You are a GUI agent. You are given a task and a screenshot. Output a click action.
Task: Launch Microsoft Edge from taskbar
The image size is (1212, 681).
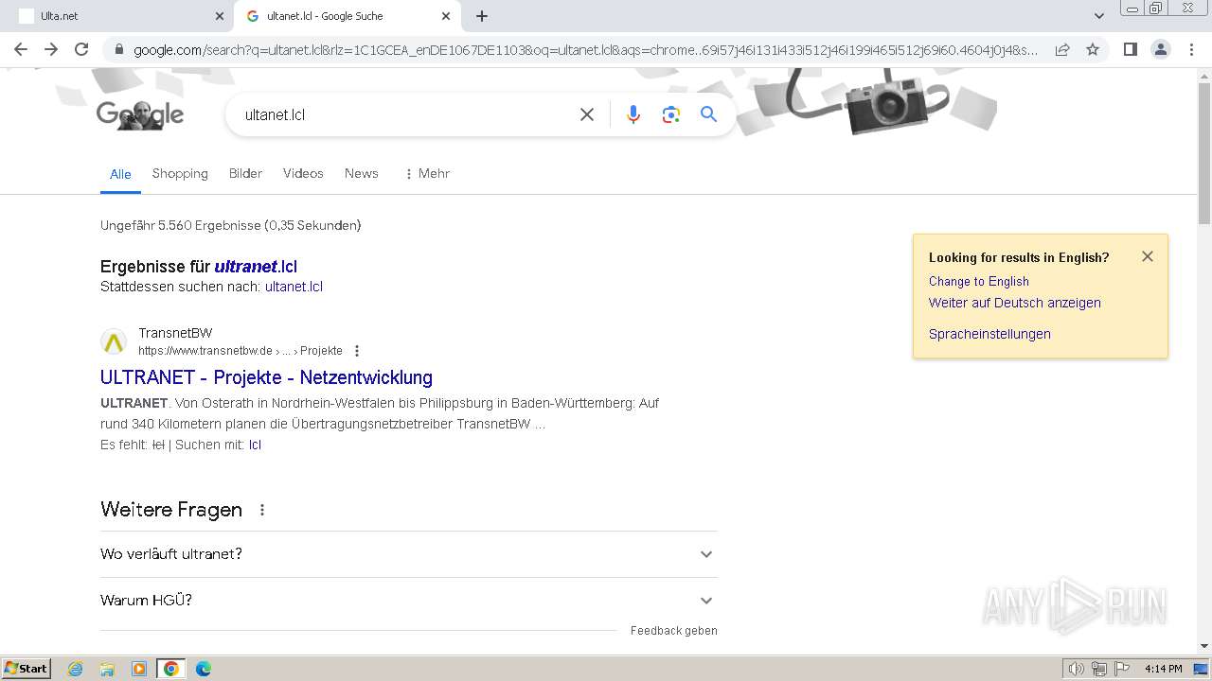(x=204, y=669)
